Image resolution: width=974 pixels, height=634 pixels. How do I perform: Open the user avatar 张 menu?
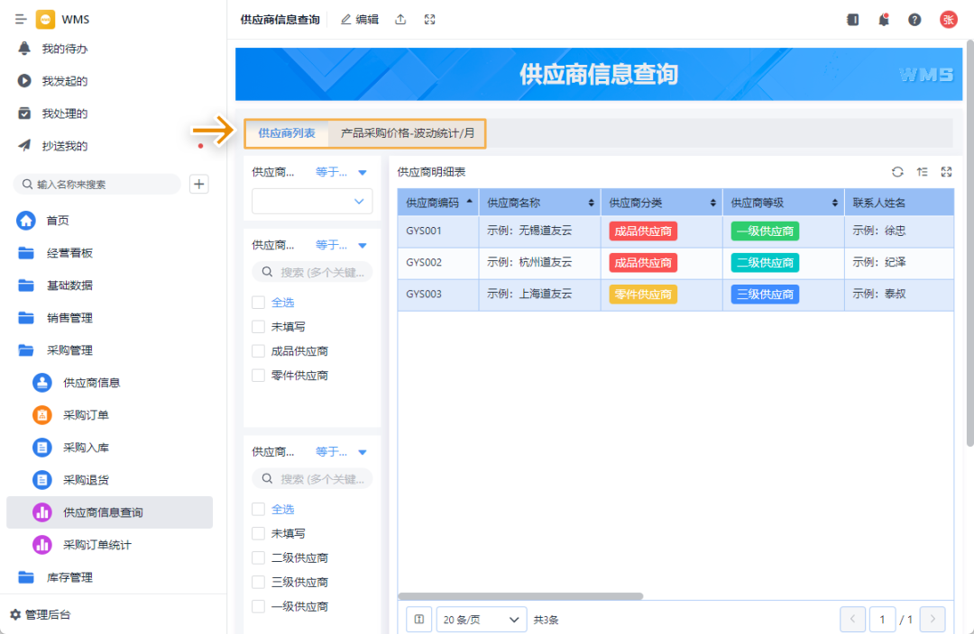click(x=948, y=20)
